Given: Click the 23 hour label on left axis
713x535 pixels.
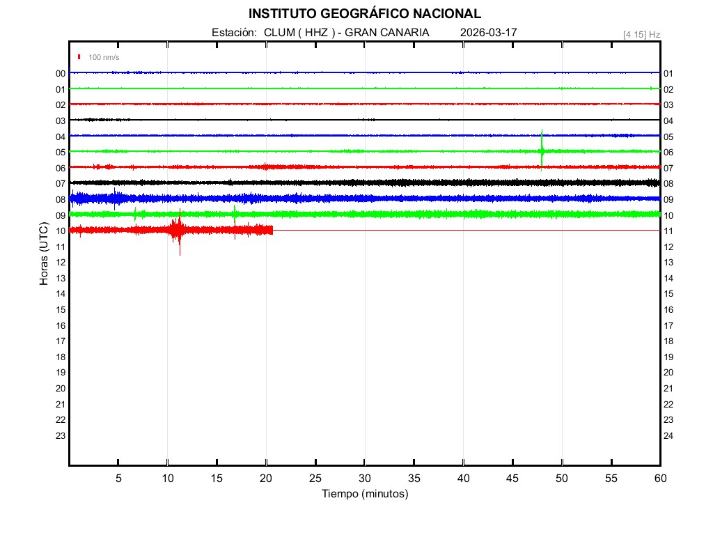Looking at the screenshot, I should click(x=61, y=435).
